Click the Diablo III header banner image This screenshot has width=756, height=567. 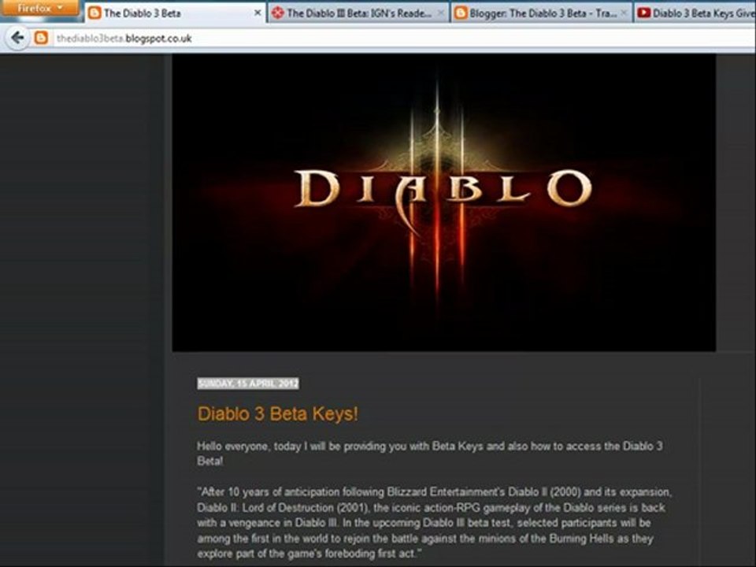click(x=443, y=202)
